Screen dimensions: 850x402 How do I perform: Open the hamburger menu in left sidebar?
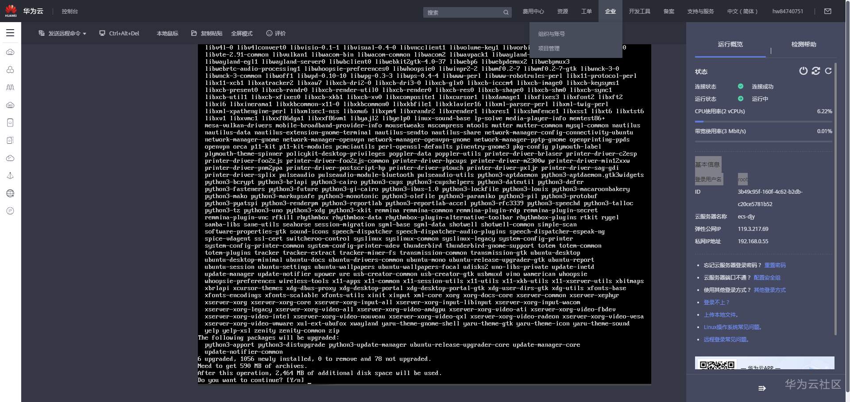pyautogui.click(x=10, y=33)
